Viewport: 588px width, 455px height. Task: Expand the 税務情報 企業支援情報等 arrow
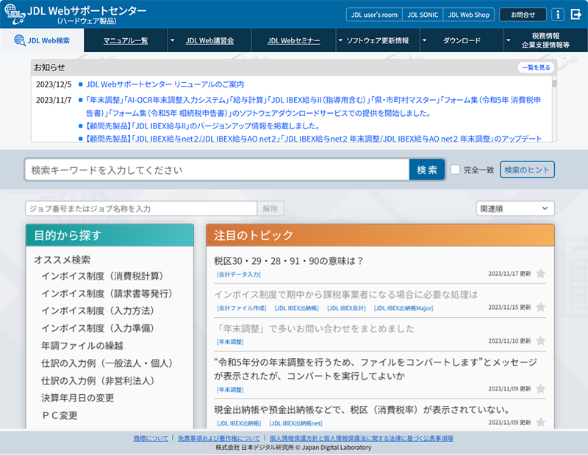(x=509, y=40)
